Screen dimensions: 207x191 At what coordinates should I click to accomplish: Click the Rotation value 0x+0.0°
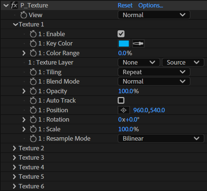(x=129, y=120)
